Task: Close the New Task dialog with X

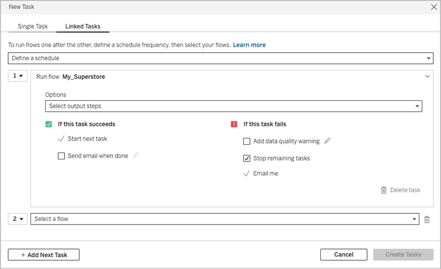Action: [434, 7]
